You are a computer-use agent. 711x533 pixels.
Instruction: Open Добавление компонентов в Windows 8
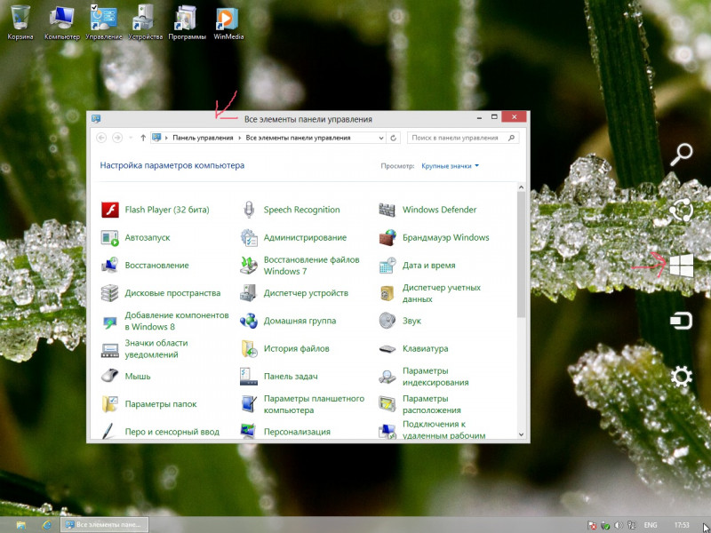[x=164, y=321]
